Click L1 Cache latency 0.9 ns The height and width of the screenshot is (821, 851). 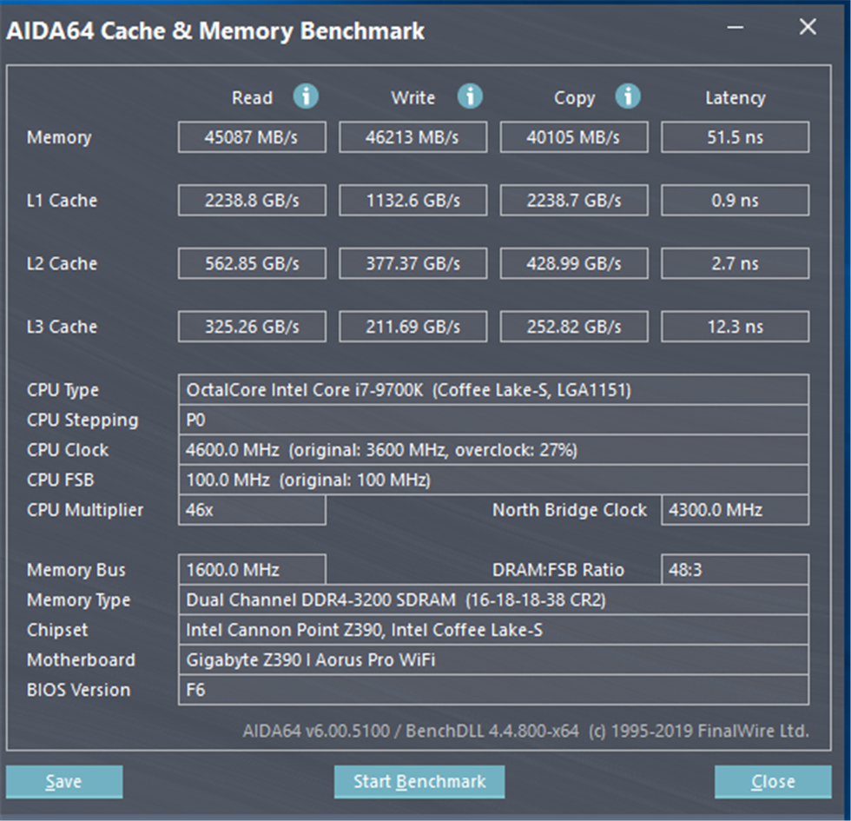point(735,201)
